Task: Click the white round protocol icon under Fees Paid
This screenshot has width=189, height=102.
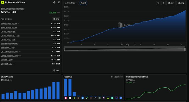Action: [70, 98]
